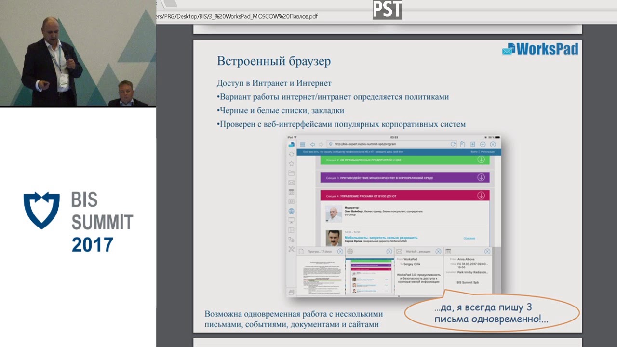Collapse pink Section 4 arrow
617x347 pixels.
[481, 196]
